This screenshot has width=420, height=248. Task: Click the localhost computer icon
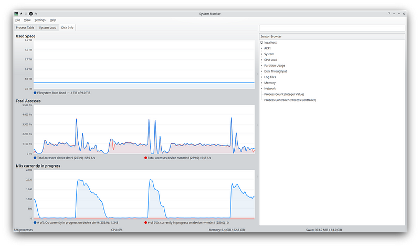pyautogui.click(x=261, y=43)
